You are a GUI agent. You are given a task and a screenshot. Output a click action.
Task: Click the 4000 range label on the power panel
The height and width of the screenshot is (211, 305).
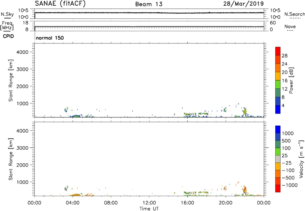point(22,52)
